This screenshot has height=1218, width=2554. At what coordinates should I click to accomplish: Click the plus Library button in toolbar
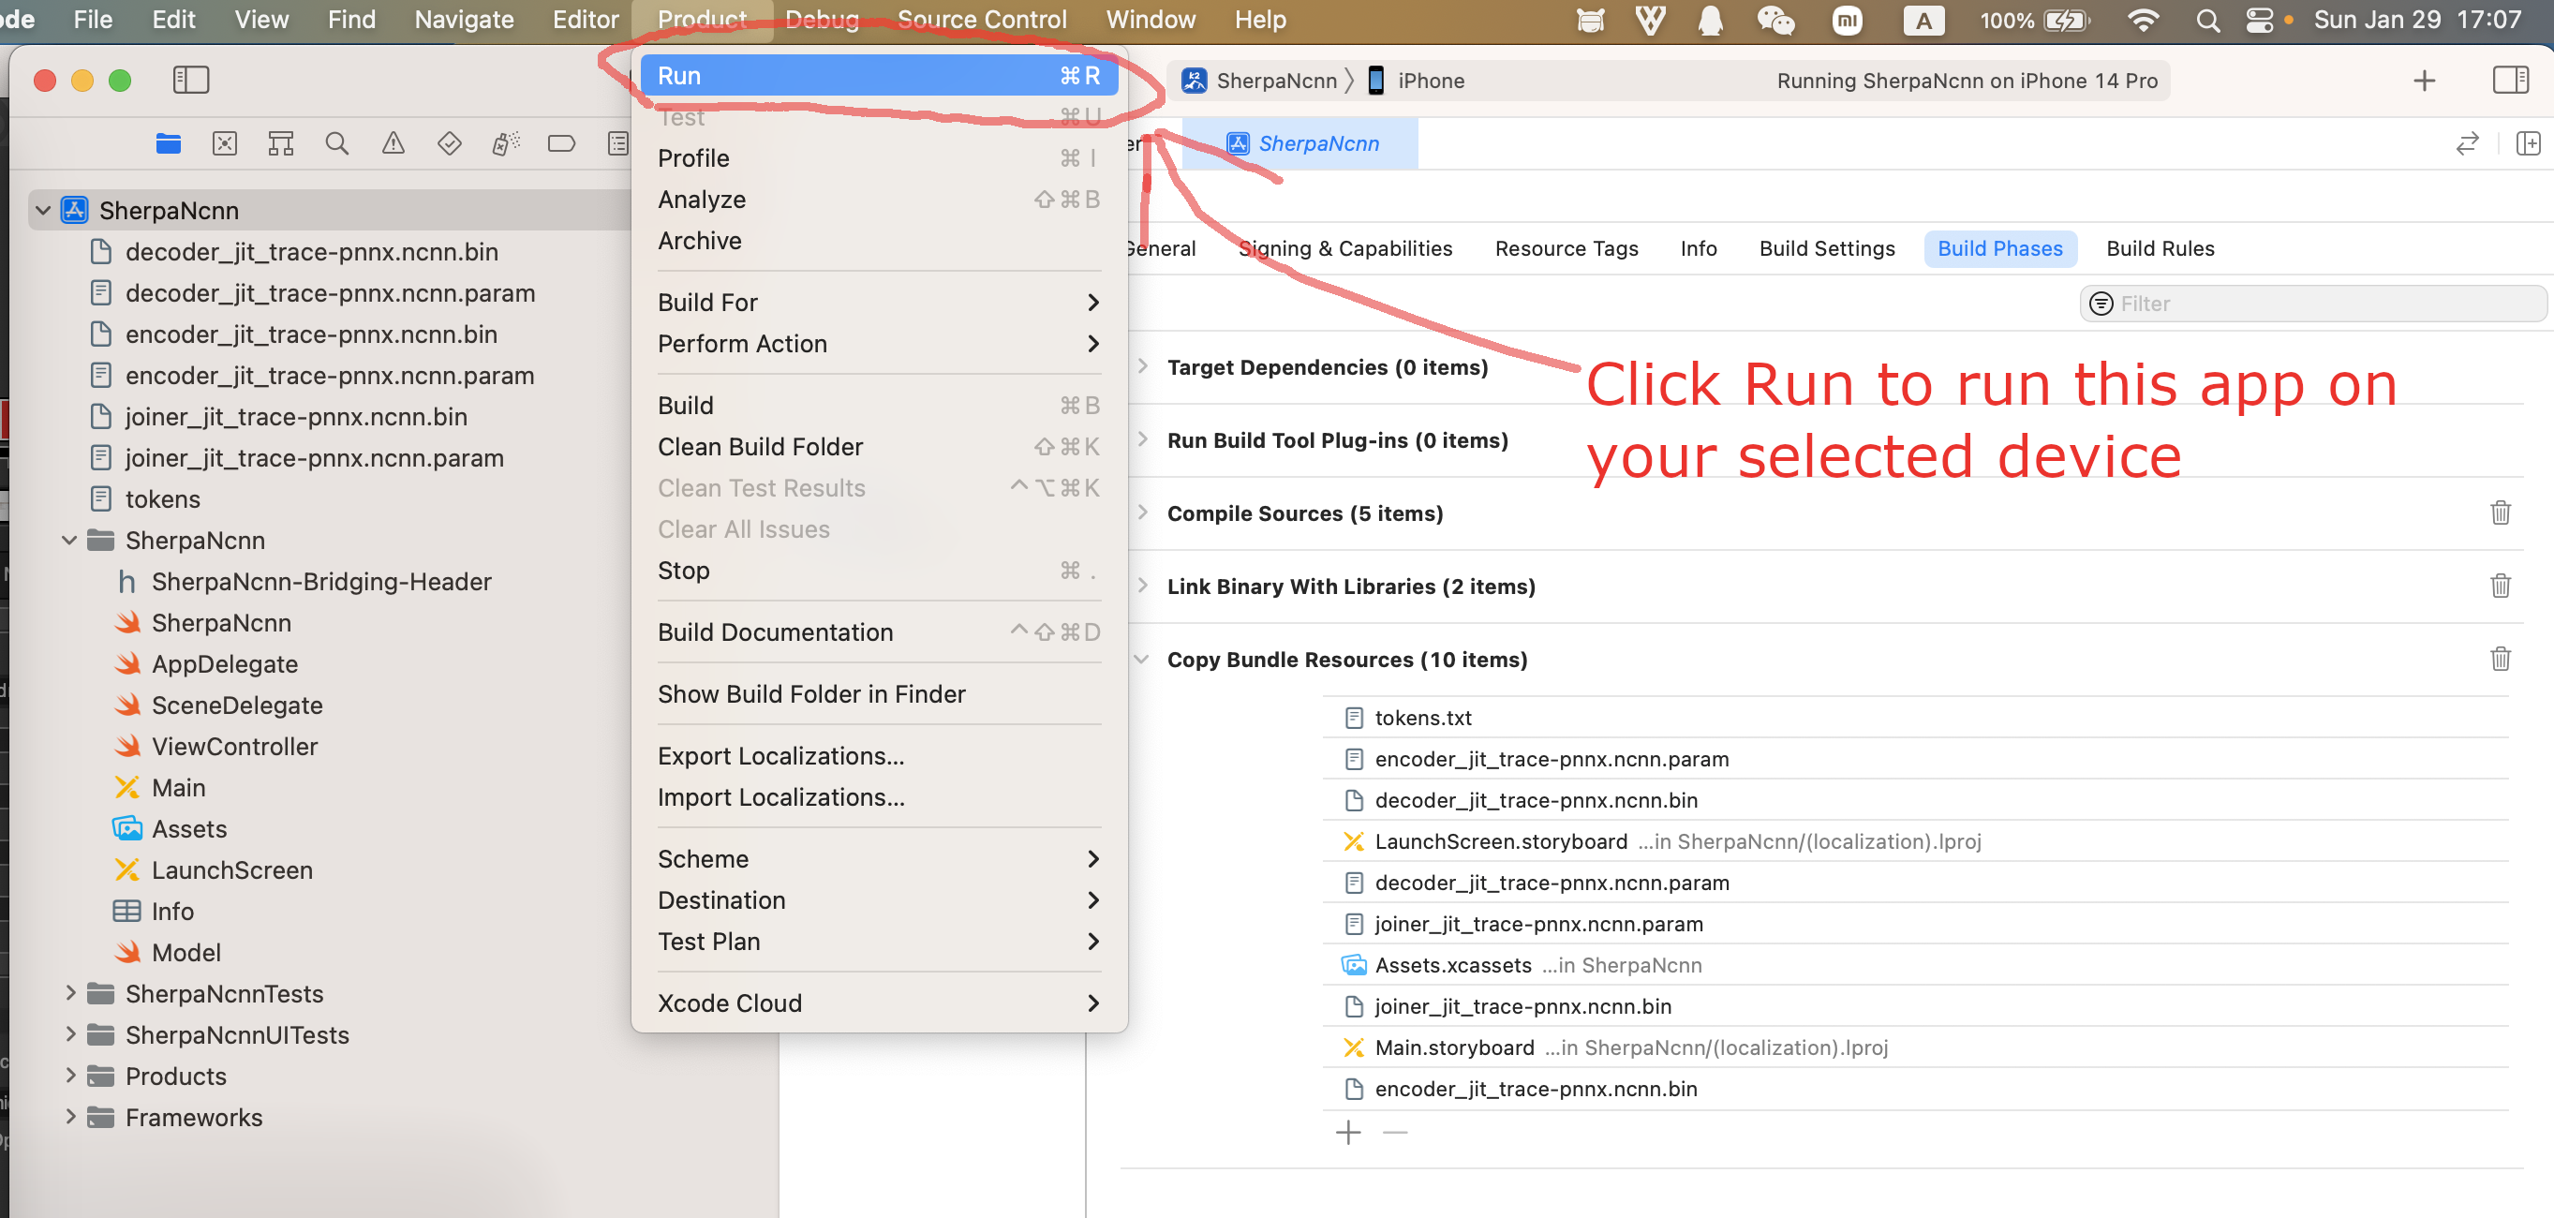[x=2424, y=81]
